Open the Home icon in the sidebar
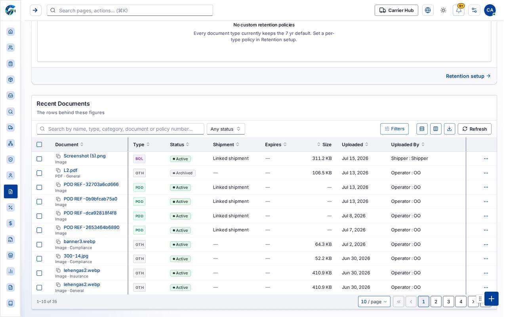This screenshot has width=507, height=317. pyautogui.click(x=11, y=32)
